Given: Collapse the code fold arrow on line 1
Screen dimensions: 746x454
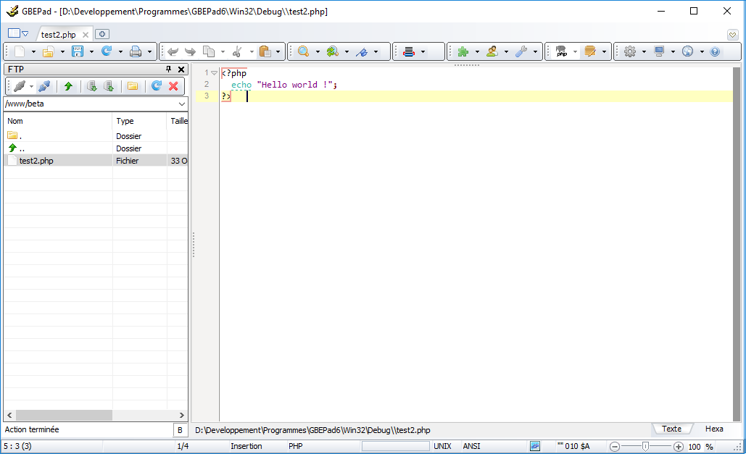Looking at the screenshot, I should [x=214, y=73].
